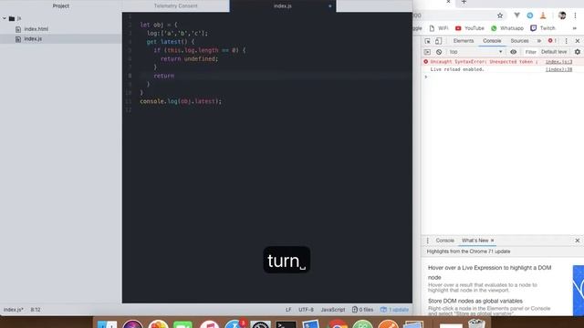Click the '1 update' package notice

(394, 310)
